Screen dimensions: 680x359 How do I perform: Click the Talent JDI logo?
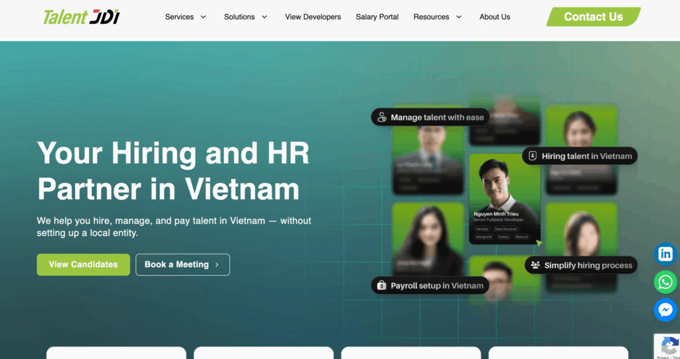[81, 17]
